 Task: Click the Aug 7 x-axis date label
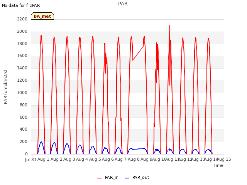pyautogui.click(x=121, y=159)
